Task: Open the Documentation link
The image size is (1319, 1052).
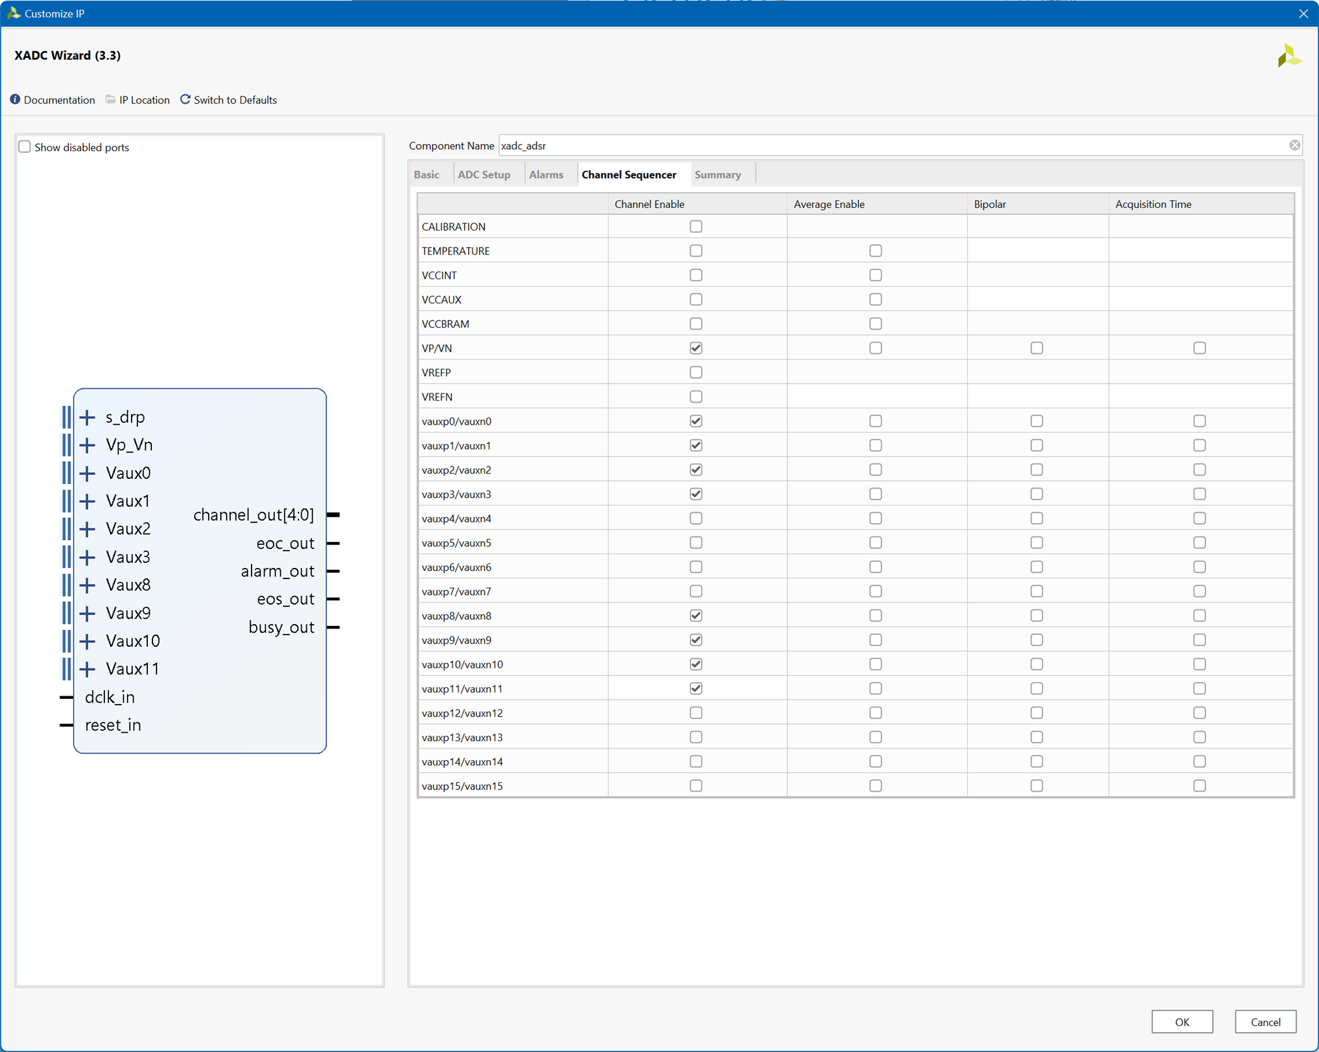Action: pyautogui.click(x=59, y=100)
